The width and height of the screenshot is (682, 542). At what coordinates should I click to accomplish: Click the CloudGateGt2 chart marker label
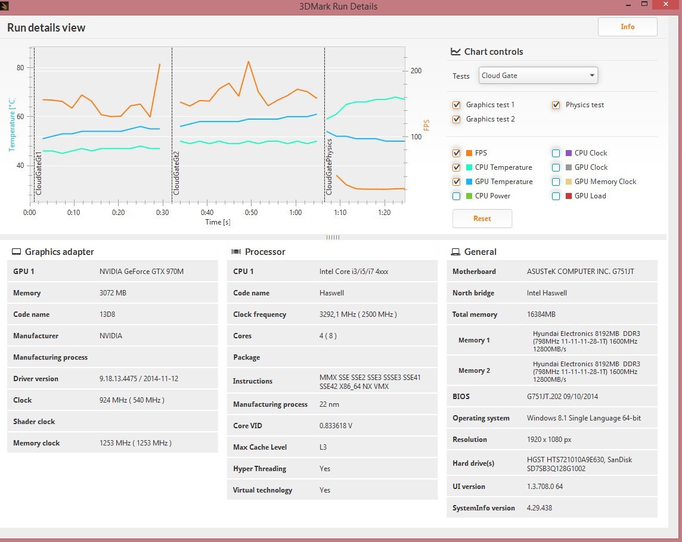pyautogui.click(x=176, y=173)
